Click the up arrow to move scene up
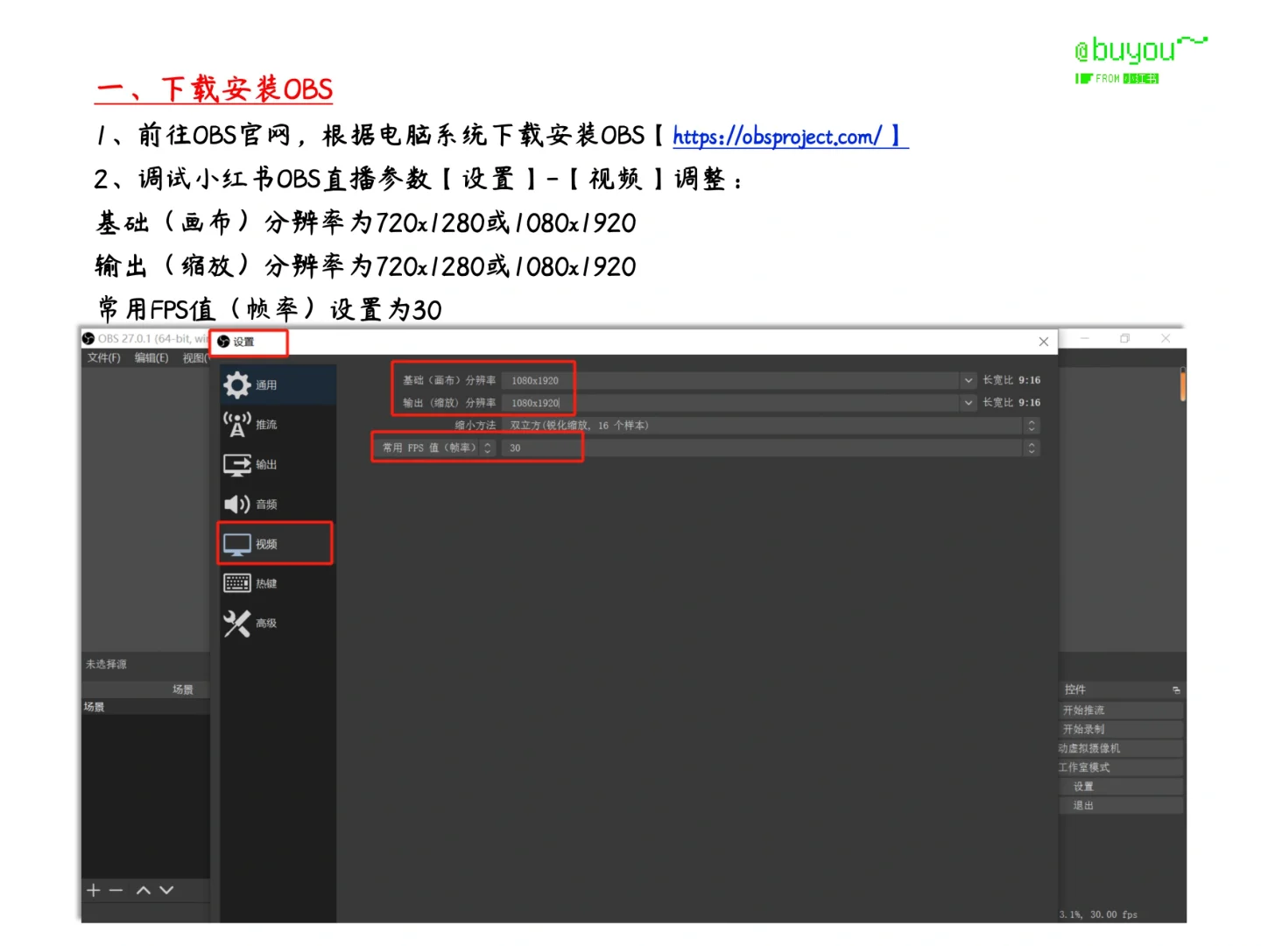 [x=143, y=890]
